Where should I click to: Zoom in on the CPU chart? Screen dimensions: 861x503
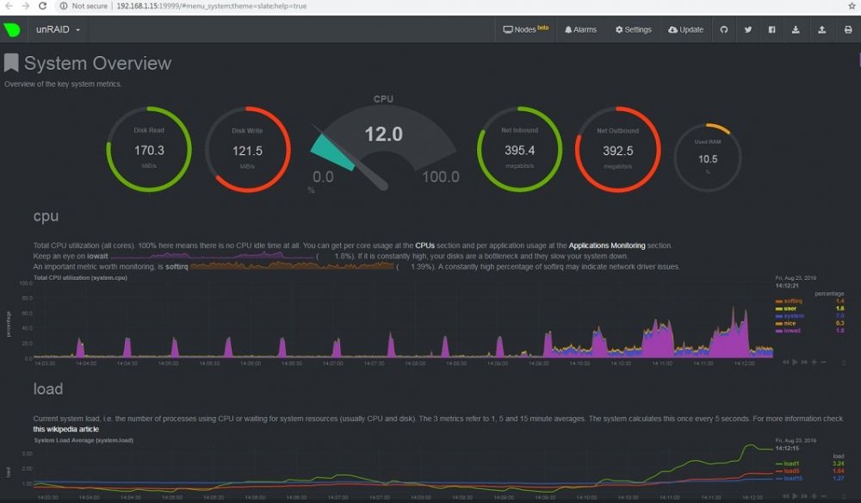pyautogui.click(x=814, y=362)
